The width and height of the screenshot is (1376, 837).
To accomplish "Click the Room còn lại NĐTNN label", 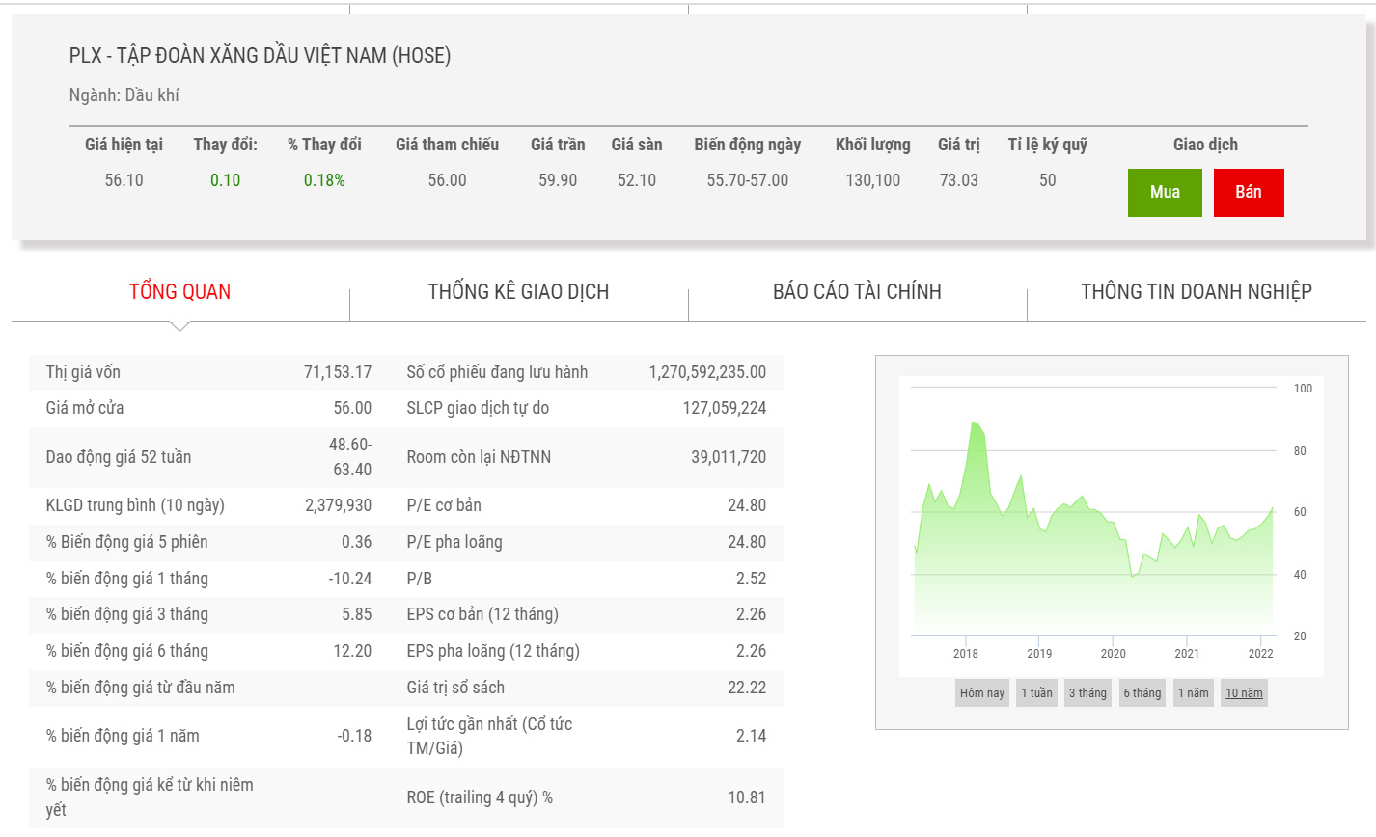I will pos(479,457).
